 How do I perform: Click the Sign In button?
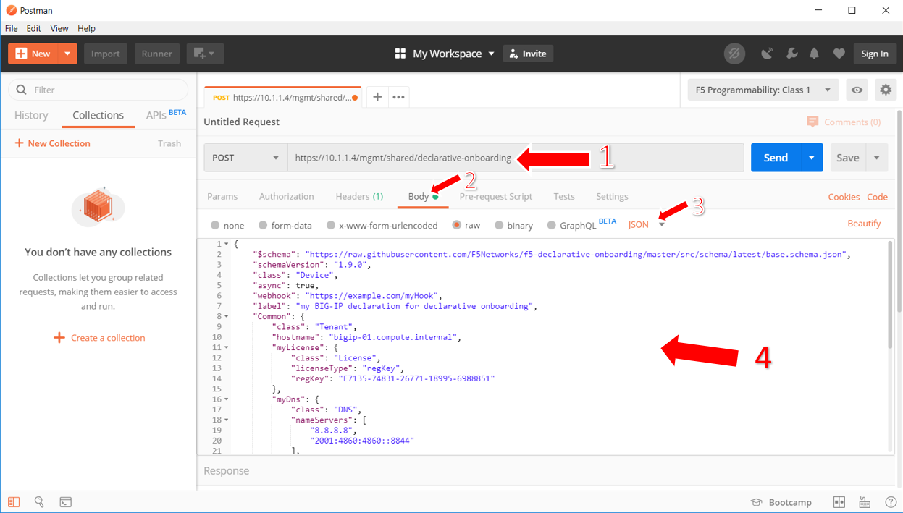(875, 54)
